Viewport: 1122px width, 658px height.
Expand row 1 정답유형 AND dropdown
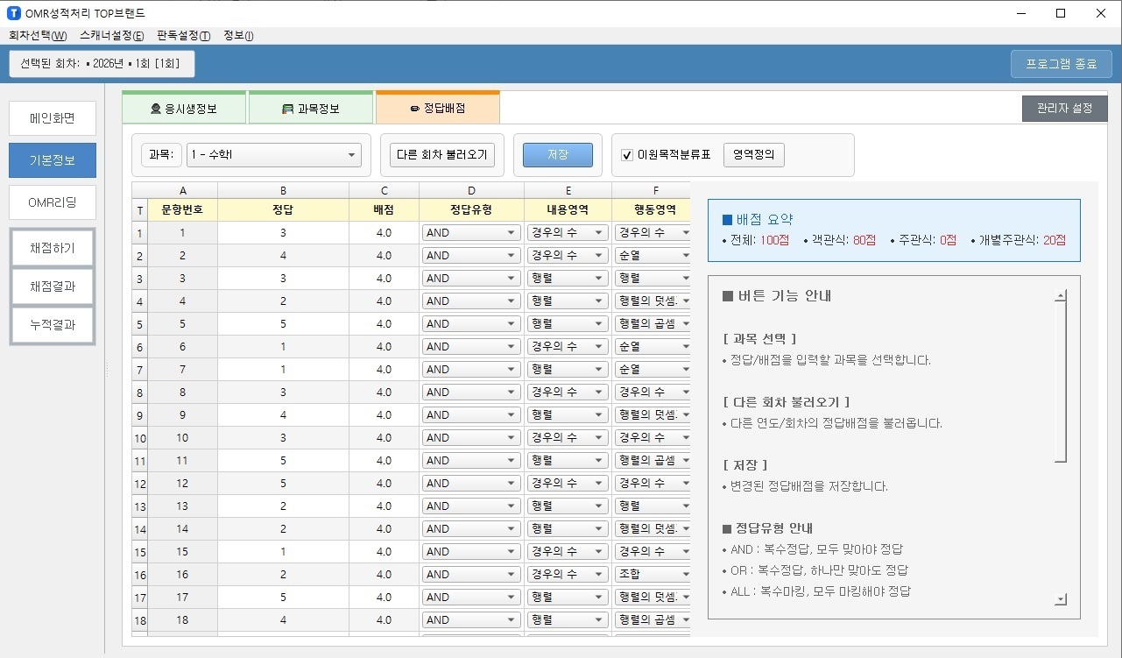(471, 233)
